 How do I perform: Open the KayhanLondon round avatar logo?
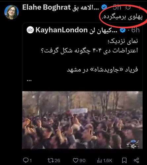(30, 30)
